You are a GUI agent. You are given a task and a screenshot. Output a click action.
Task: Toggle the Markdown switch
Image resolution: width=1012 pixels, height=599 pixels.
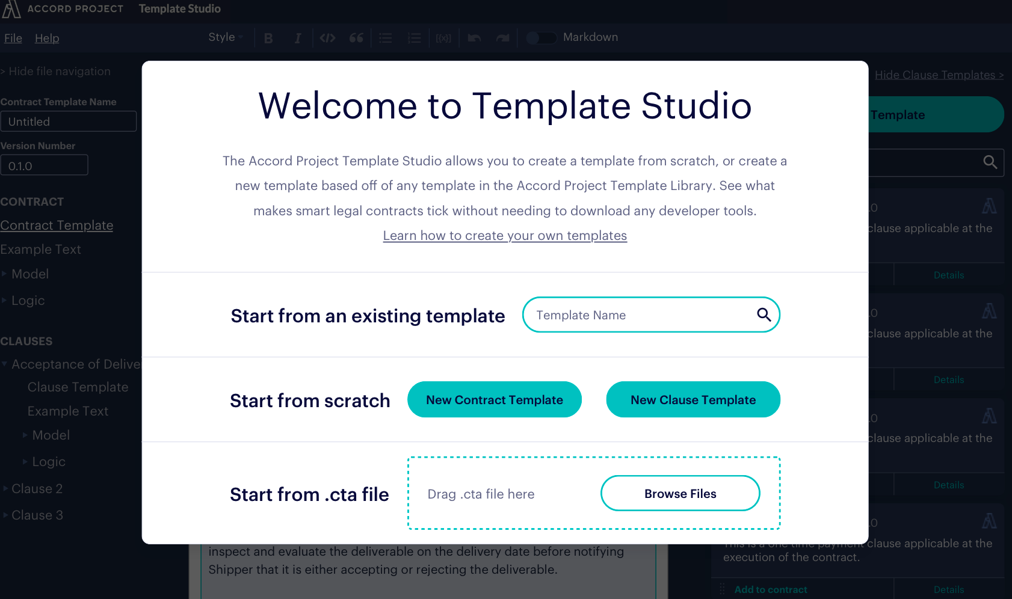[x=540, y=37]
